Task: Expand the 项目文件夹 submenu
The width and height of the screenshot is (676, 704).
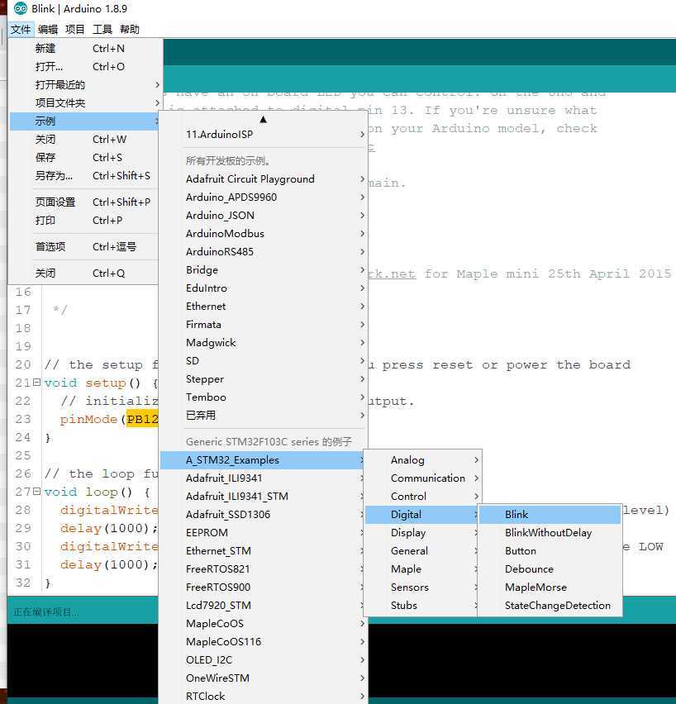Action: (x=85, y=102)
